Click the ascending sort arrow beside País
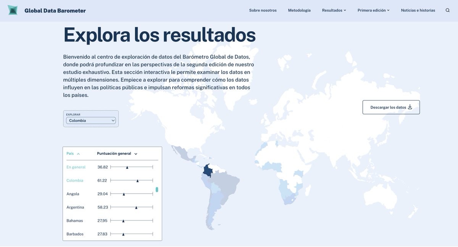The image size is (458, 247). (77, 153)
